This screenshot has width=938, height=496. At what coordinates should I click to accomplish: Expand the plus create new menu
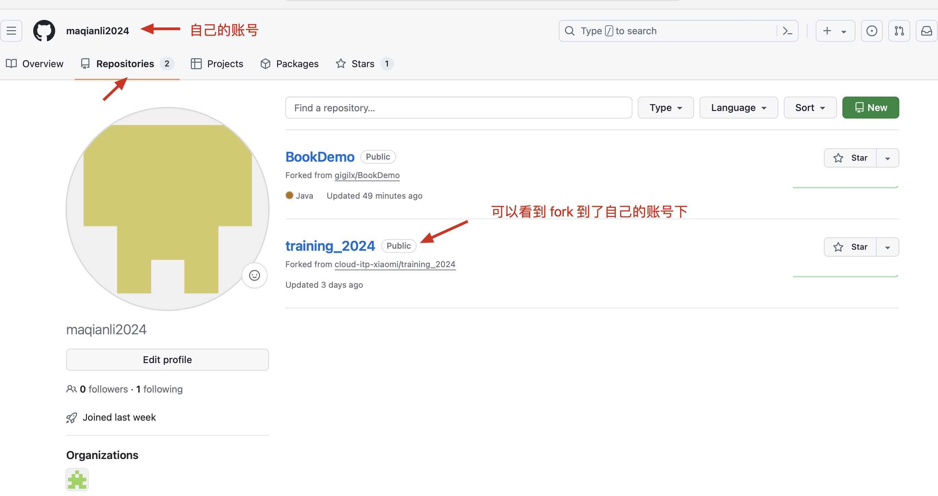(x=835, y=31)
